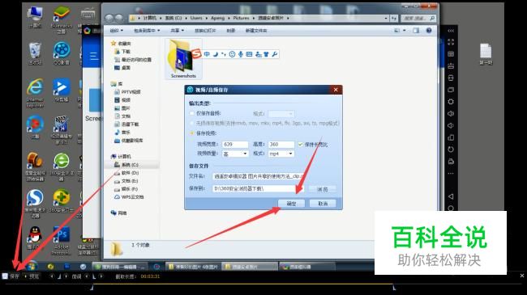Open the Recycle Bin desktop icon
This screenshot has width=527, height=295.
35,53
